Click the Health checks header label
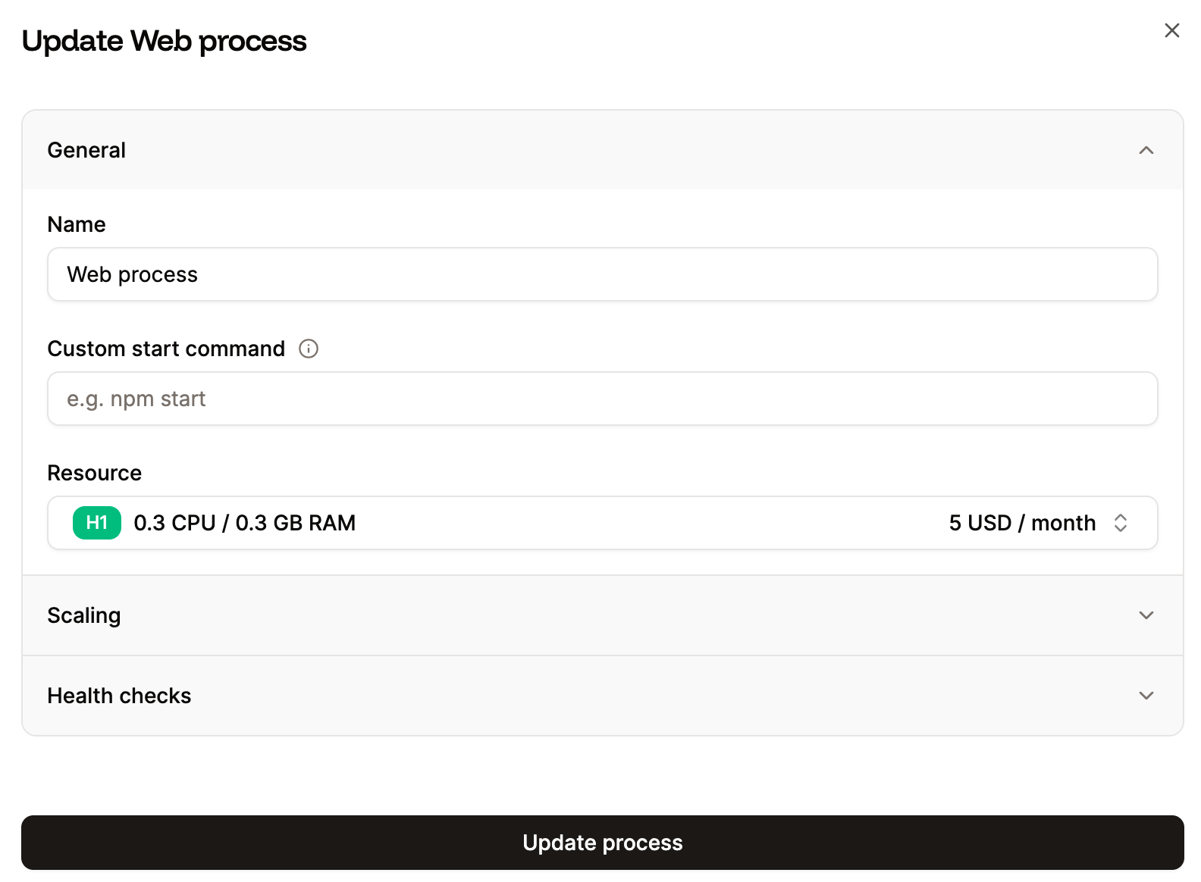1201x882 pixels. [119, 695]
